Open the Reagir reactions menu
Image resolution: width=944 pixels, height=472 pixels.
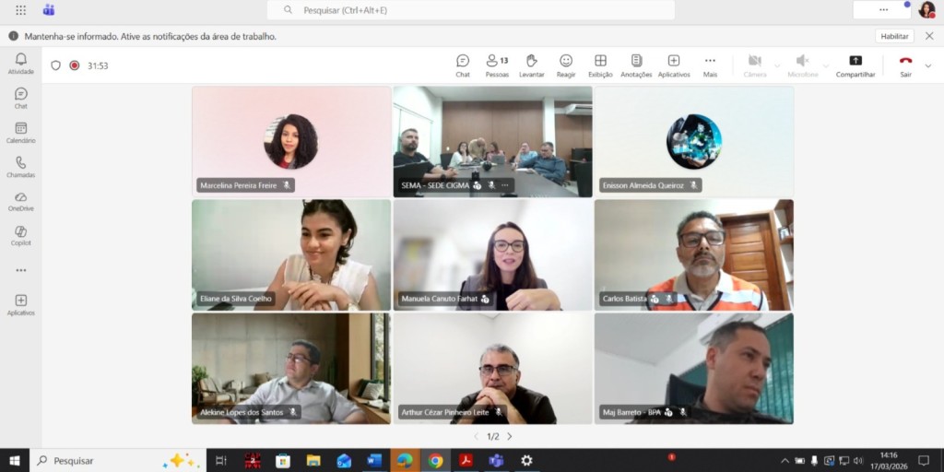(x=566, y=65)
